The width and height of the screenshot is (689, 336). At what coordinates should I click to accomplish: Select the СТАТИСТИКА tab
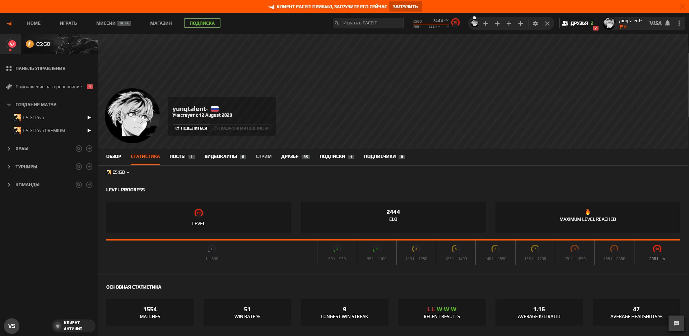pyautogui.click(x=145, y=157)
